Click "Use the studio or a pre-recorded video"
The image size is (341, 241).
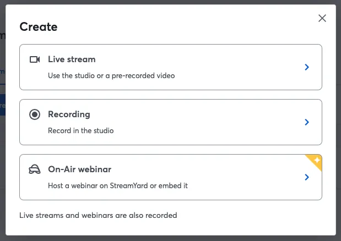(x=111, y=75)
